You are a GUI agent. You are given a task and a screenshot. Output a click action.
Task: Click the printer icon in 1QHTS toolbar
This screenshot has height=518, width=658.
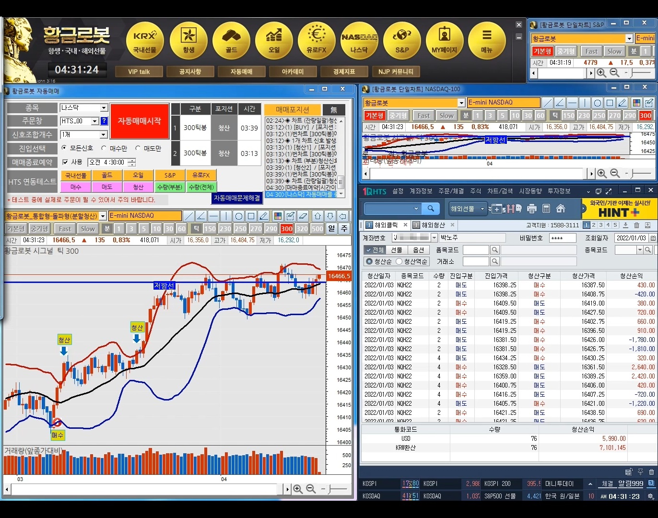pos(531,209)
